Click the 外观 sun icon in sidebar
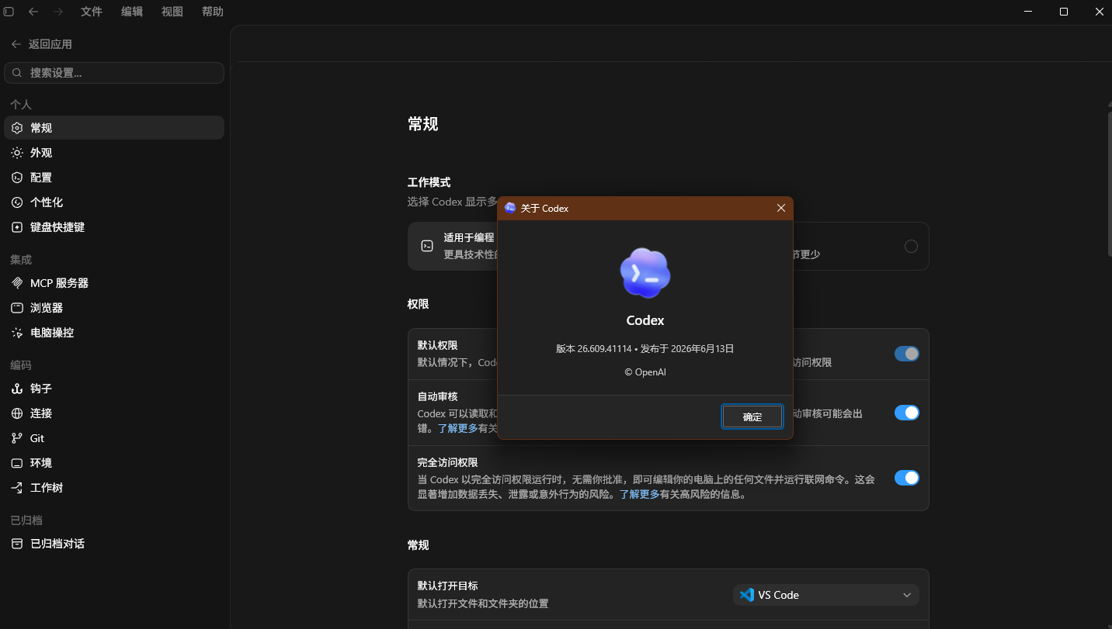 [17, 153]
